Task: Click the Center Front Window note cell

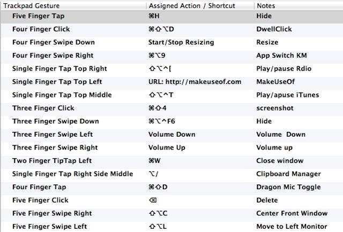Action: [291, 213]
